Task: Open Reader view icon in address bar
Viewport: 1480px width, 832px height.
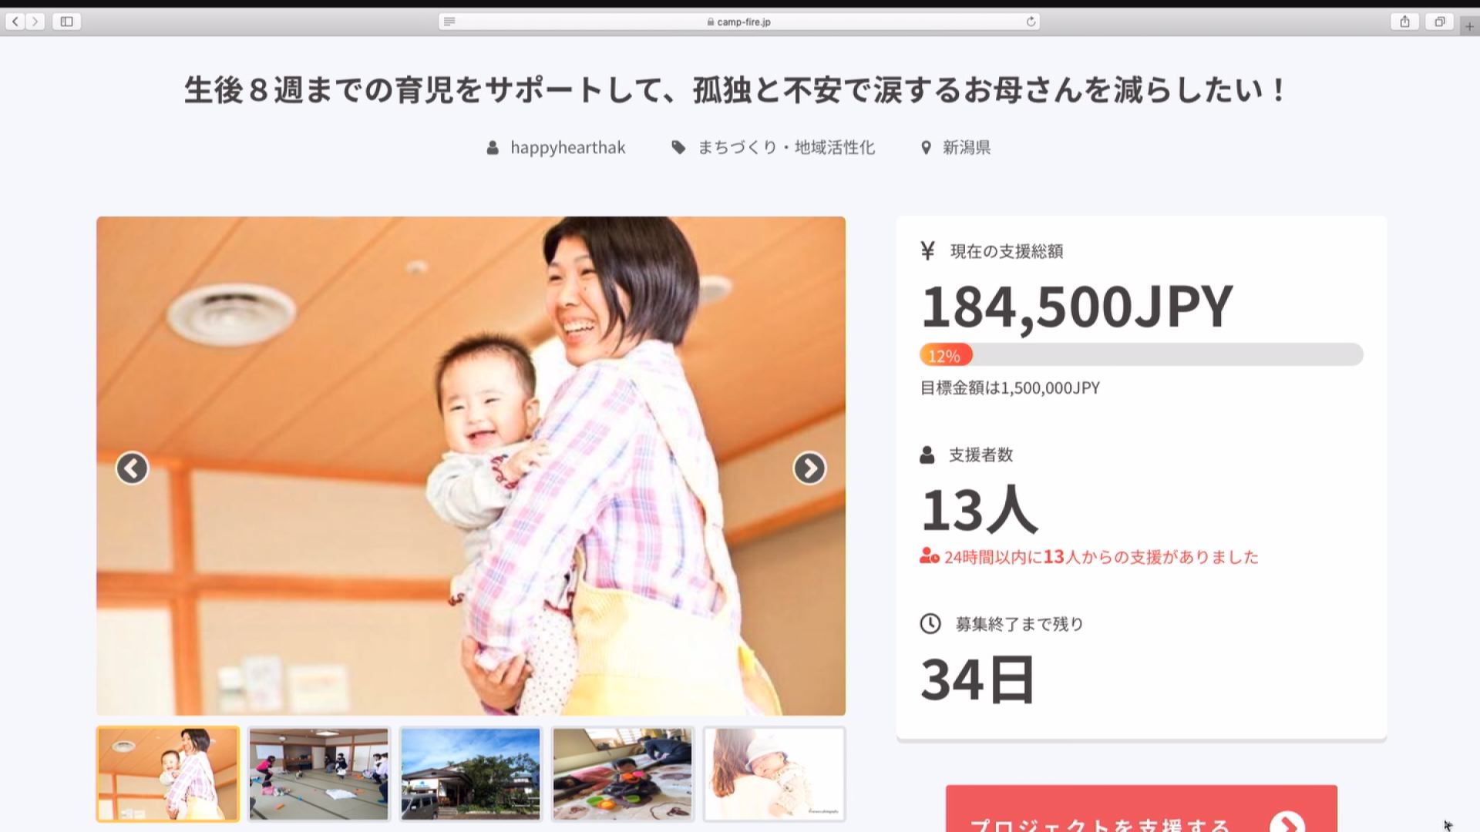Action: pos(449,22)
